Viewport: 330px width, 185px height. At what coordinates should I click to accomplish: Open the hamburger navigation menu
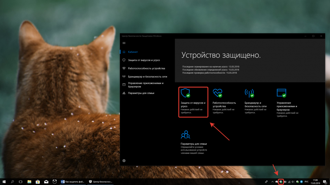(124, 43)
